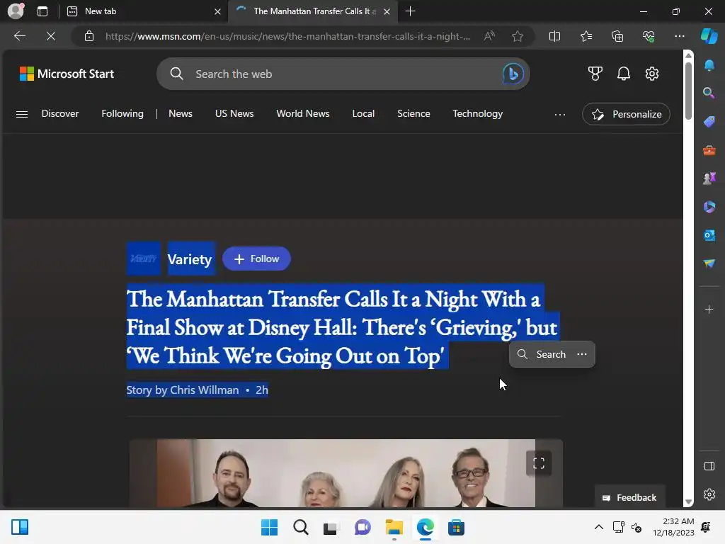Open Microsoft Rewards trophy

[595, 74]
